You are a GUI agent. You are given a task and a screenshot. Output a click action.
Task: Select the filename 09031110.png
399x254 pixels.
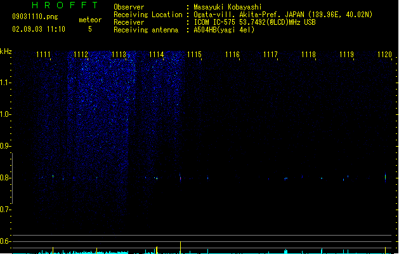(x=35, y=17)
